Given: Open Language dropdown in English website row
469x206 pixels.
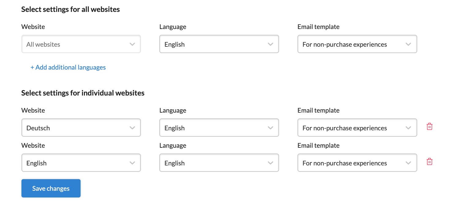Looking at the screenshot, I should [219, 163].
